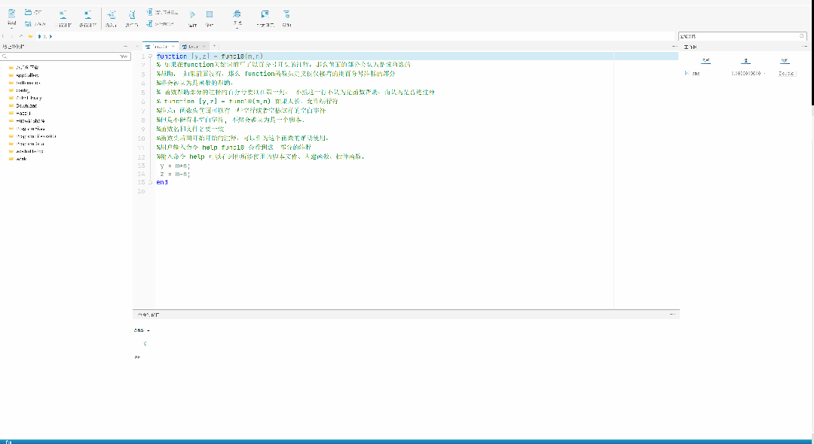Click the New file icon in the toolbar
This screenshot has height=444, width=814.
tap(11, 14)
